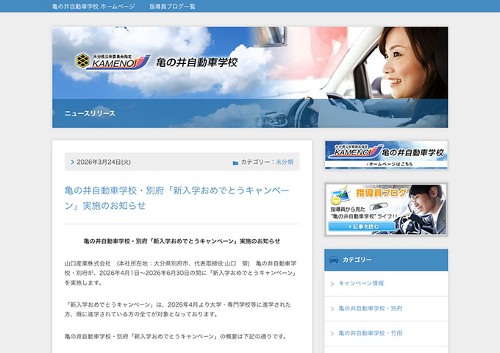Click paragraph starting 「新入学おめでとうキャンペーン」は
The width and height of the screenshot is (500, 353).
[178, 310]
